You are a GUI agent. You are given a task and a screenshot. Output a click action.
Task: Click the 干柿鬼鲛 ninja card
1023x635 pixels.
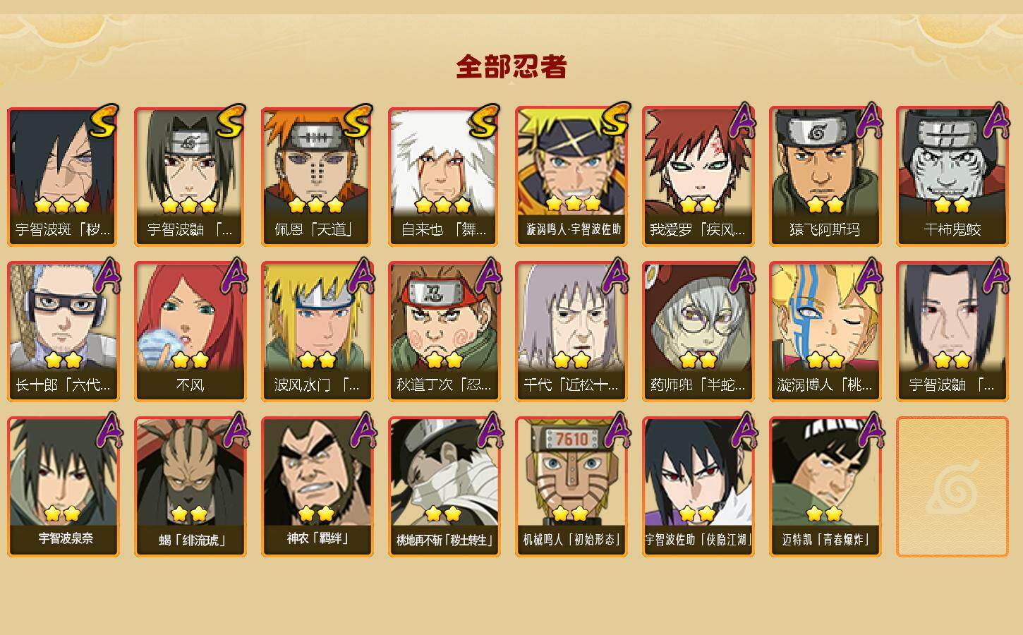[x=952, y=176]
